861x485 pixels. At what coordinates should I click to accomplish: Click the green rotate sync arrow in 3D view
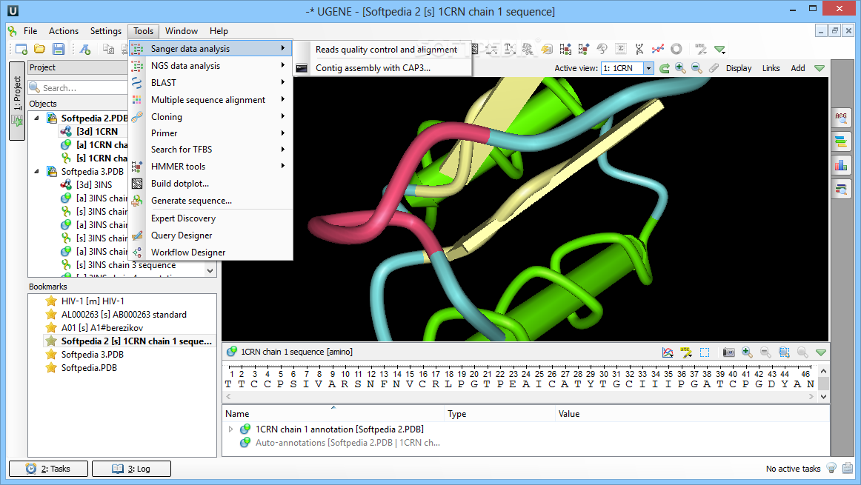pos(665,68)
